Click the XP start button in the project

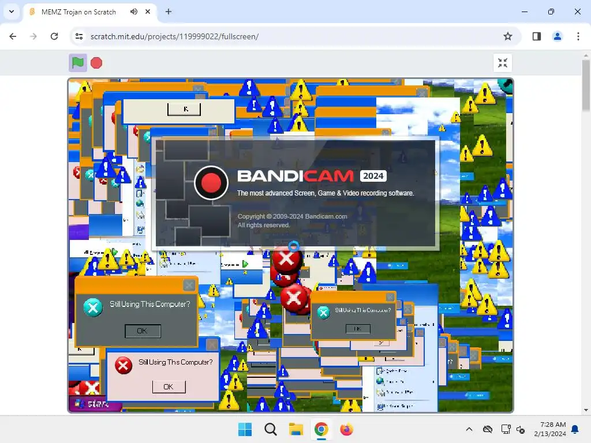[95, 404]
